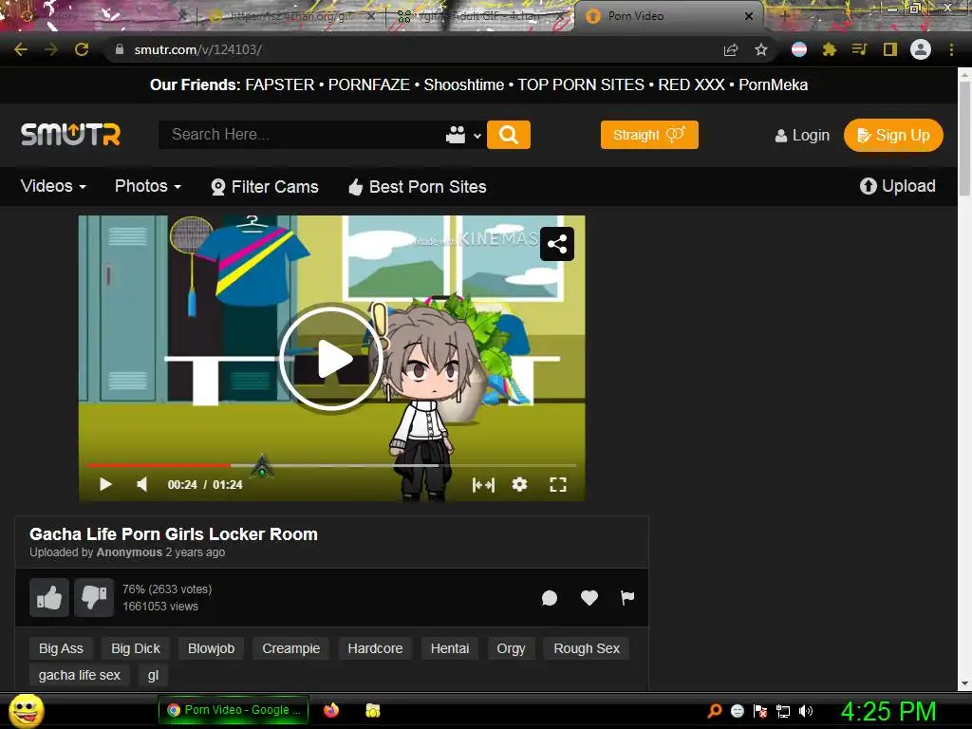The image size is (972, 729).
Task: Click the SMUTR site logo
Action: tap(70, 135)
